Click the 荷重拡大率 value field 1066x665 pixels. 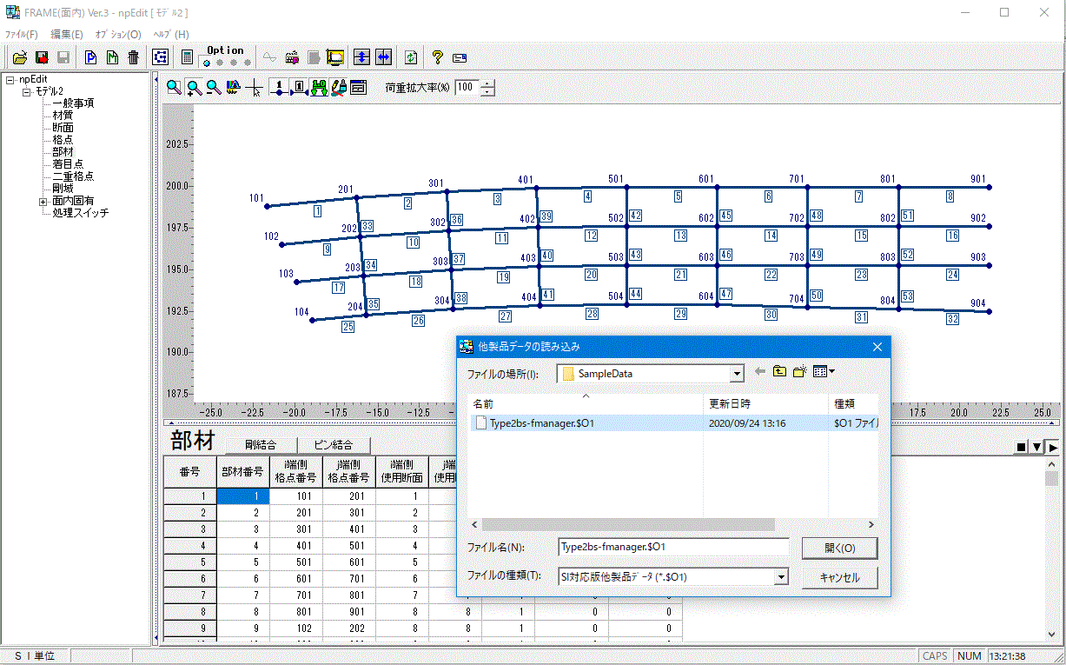click(x=467, y=87)
